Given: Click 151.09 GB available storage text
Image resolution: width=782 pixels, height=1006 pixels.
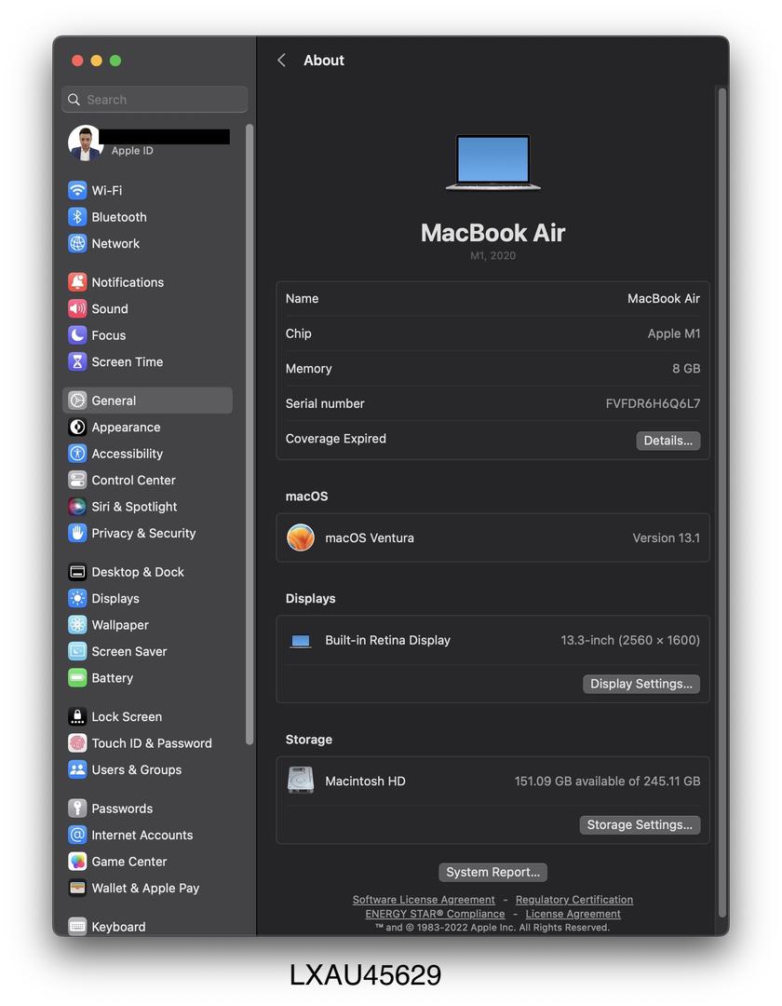Looking at the screenshot, I should [x=607, y=782].
